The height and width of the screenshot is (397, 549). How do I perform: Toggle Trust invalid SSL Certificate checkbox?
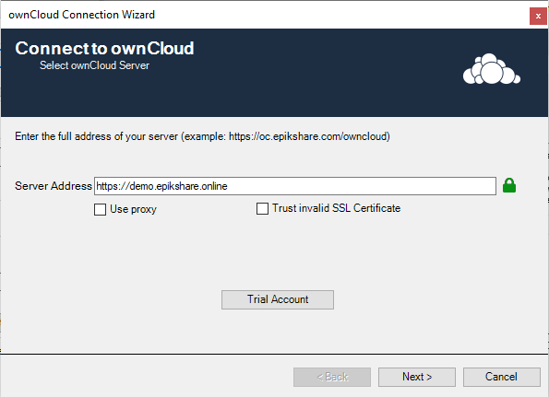[x=262, y=208]
